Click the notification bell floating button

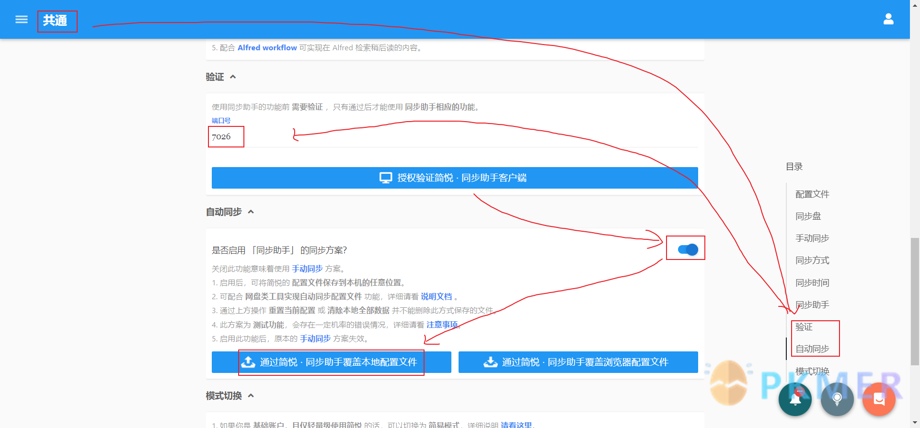pyautogui.click(x=795, y=399)
